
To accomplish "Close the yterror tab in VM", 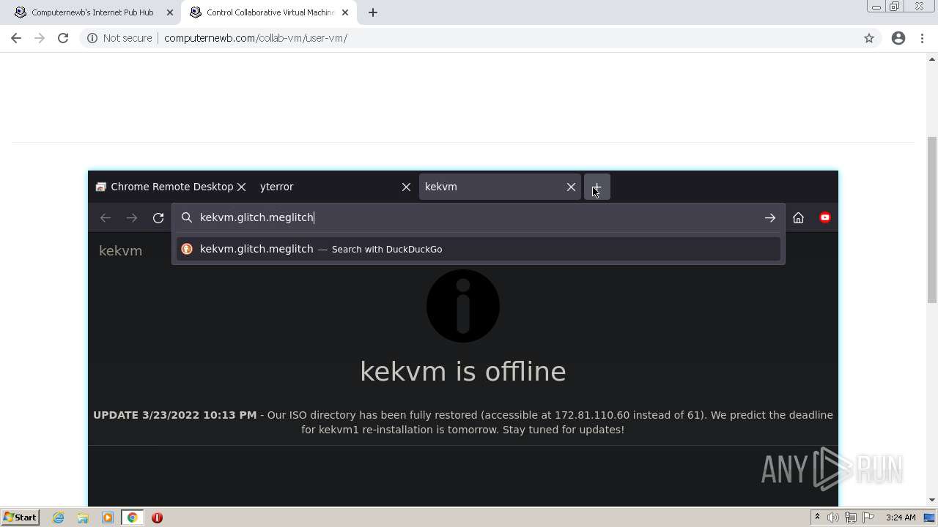I will 406,187.
